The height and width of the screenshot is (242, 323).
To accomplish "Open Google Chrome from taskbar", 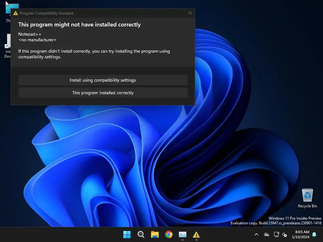I will (169, 234).
